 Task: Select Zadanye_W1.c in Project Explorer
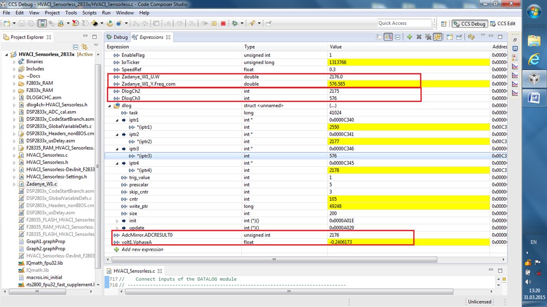point(42,183)
